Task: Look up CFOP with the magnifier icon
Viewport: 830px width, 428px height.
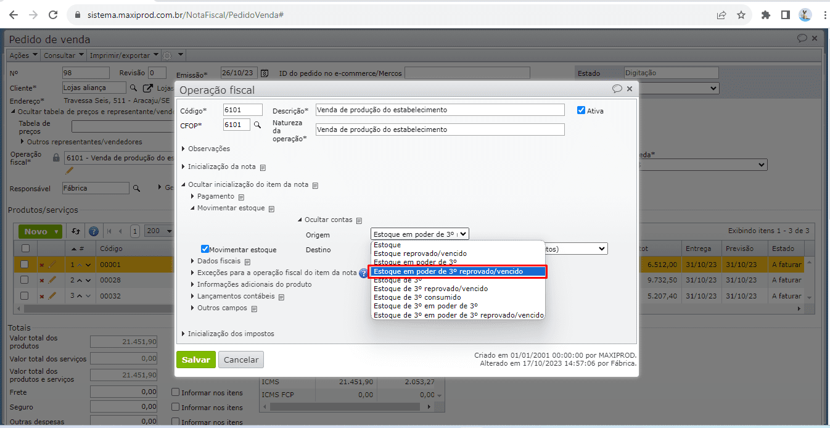Action: point(258,125)
